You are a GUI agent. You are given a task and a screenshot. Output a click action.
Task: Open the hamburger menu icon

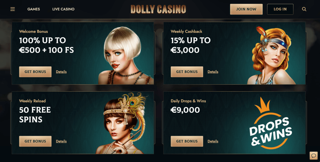click(x=12, y=9)
